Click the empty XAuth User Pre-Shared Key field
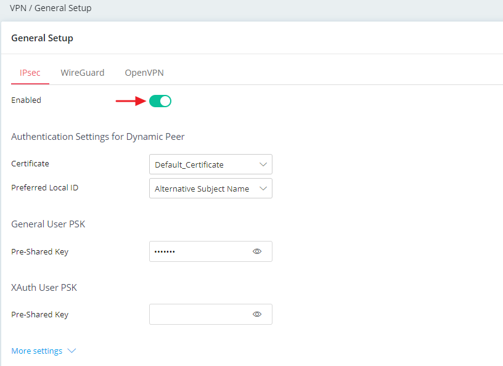Image resolution: width=503 pixels, height=366 pixels. 198,314
